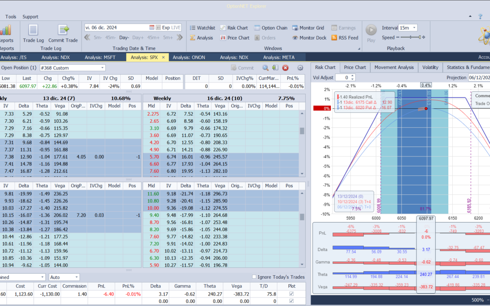The width and height of the screenshot is (490, 306).
Task: Click the red current-price dot on risk chart
Action: coord(426,109)
